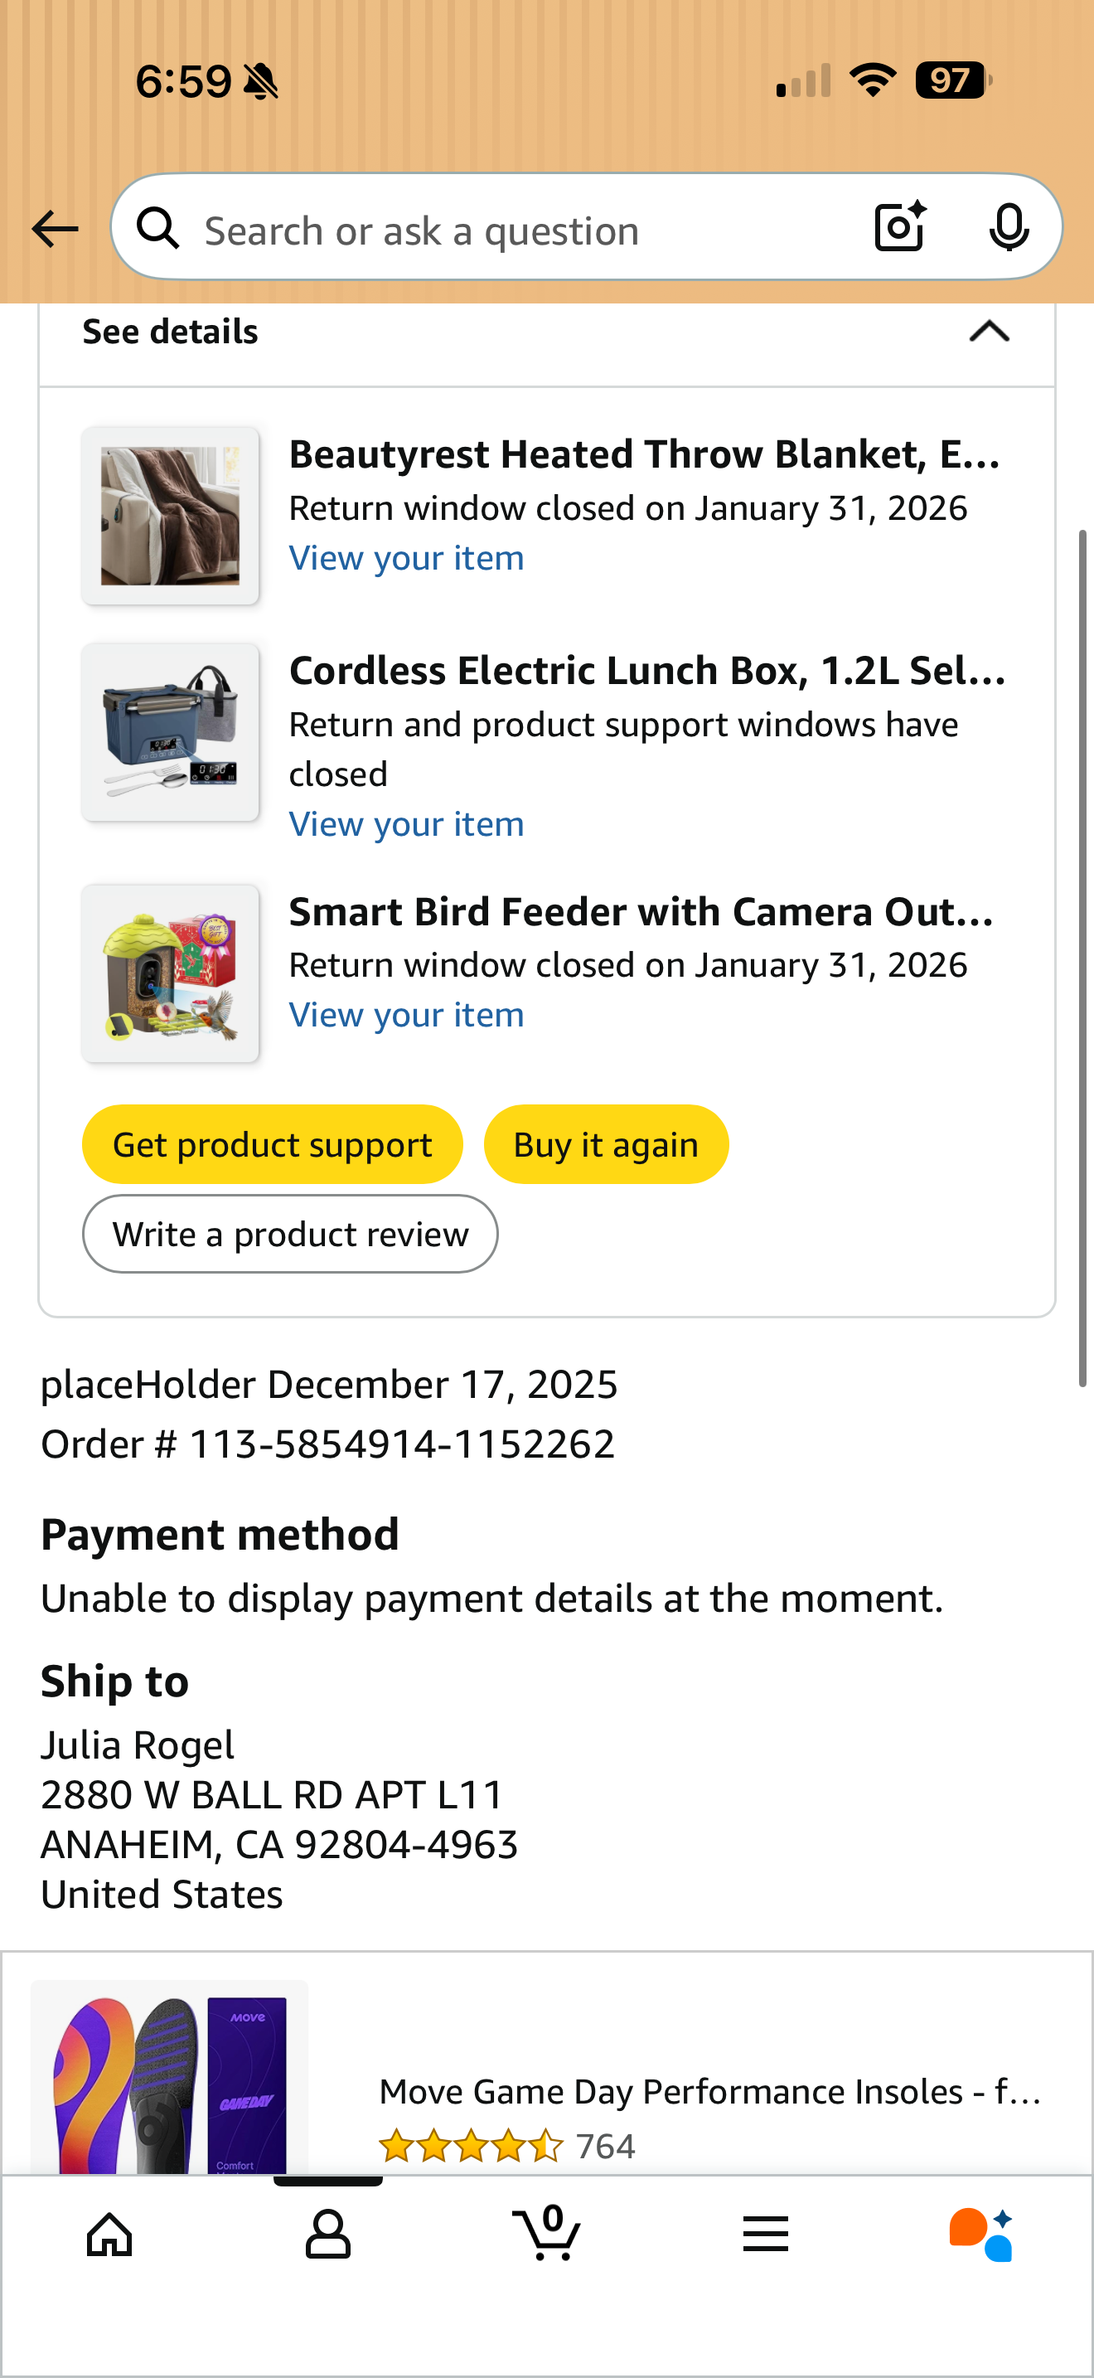Open the account profile icon
This screenshot has height=2378, width=1094.
pos(327,2235)
